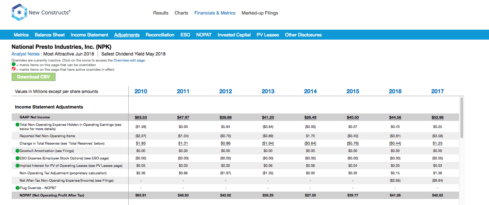Click 2017 Net After-Tax Non-Operating value ($9.64)
The image size is (489, 205).
click(437, 181)
